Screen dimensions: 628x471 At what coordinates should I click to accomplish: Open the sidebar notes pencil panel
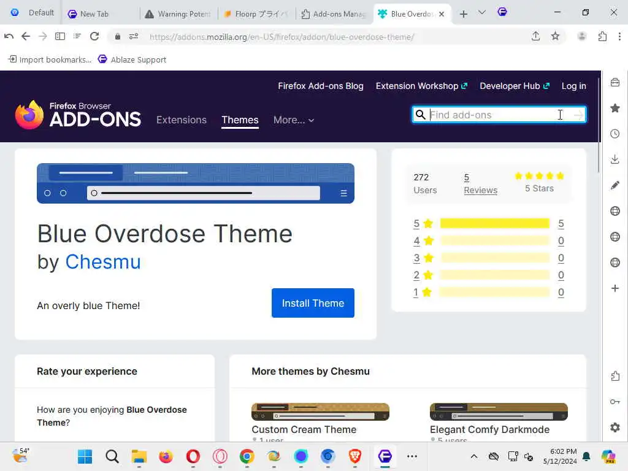[615, 185]
